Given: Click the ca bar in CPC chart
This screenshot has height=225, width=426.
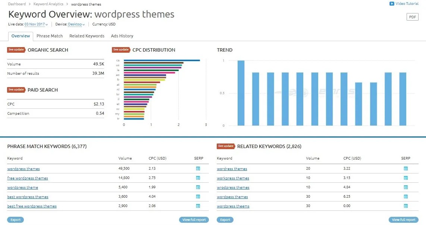Looking at the screenshot, I should tap(162, 61).
